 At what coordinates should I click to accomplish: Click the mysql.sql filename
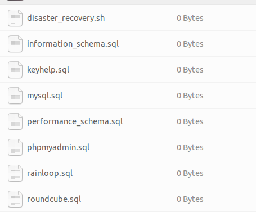click(45, 96)
